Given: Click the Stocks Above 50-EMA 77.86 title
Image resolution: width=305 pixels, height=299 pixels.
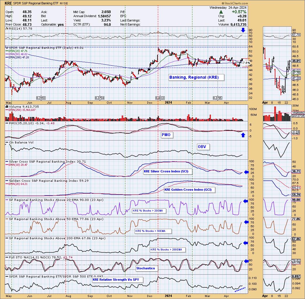Looking at the screenshot, I should [x=54, y=219].
